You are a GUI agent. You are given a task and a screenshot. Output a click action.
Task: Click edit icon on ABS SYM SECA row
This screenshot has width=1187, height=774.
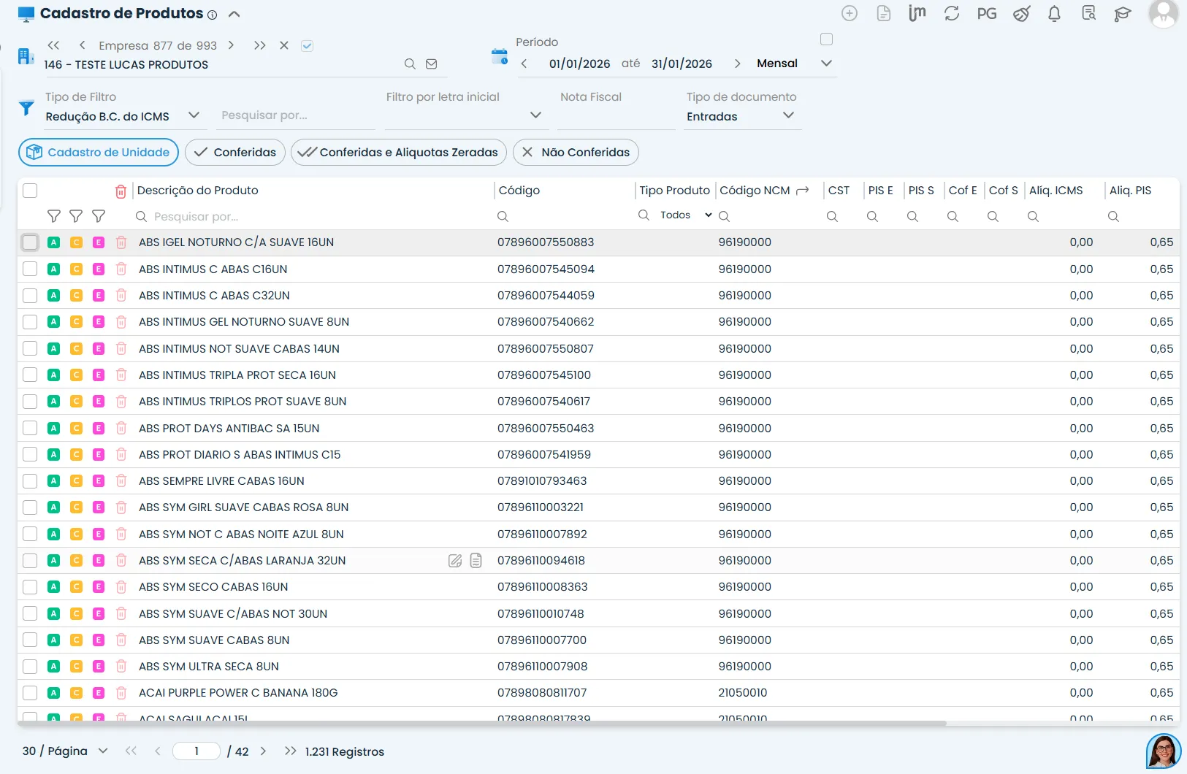coord(455,561)
